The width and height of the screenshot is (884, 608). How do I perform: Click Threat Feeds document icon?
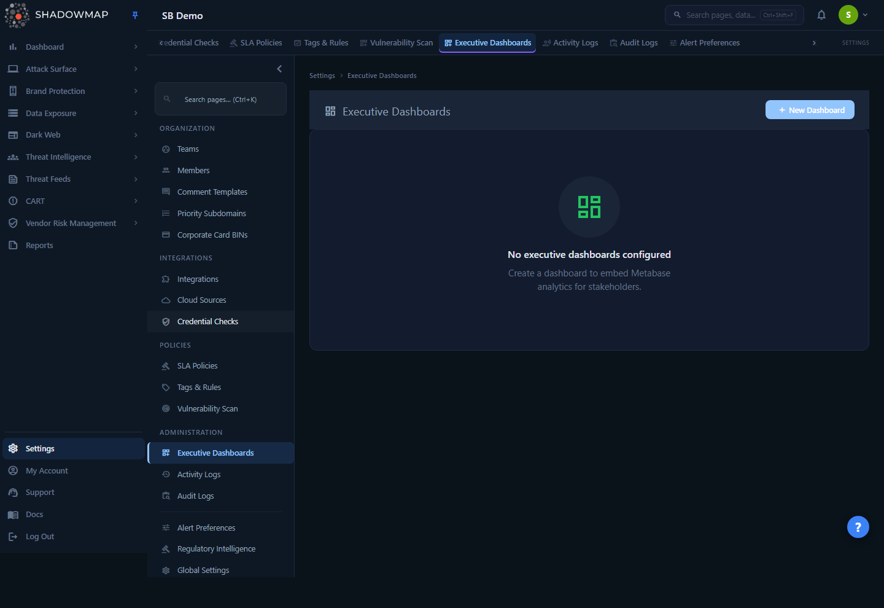pyautogui.click(x=13, y=179)
